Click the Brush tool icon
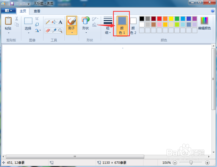 (x=72, y=21)
